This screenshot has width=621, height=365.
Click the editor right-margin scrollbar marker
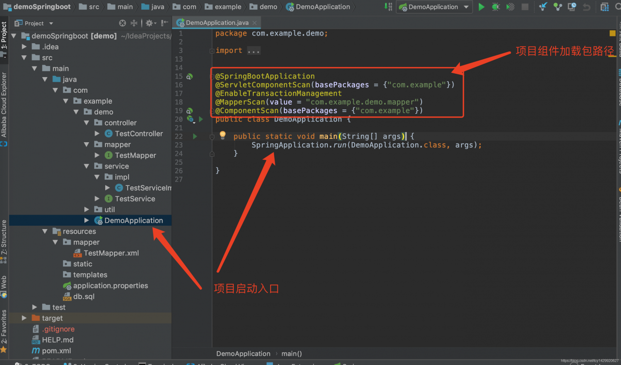[612, 33]
